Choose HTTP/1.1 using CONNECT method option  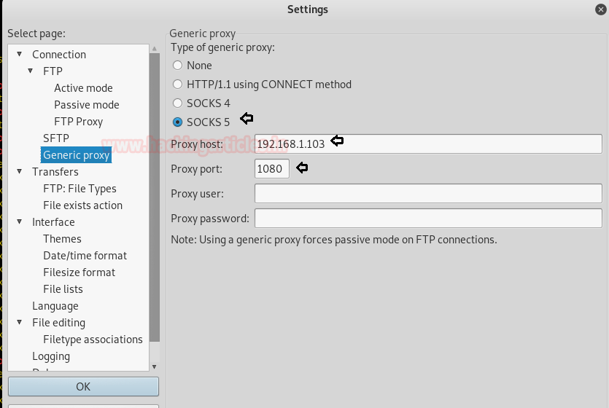[177, 85]
